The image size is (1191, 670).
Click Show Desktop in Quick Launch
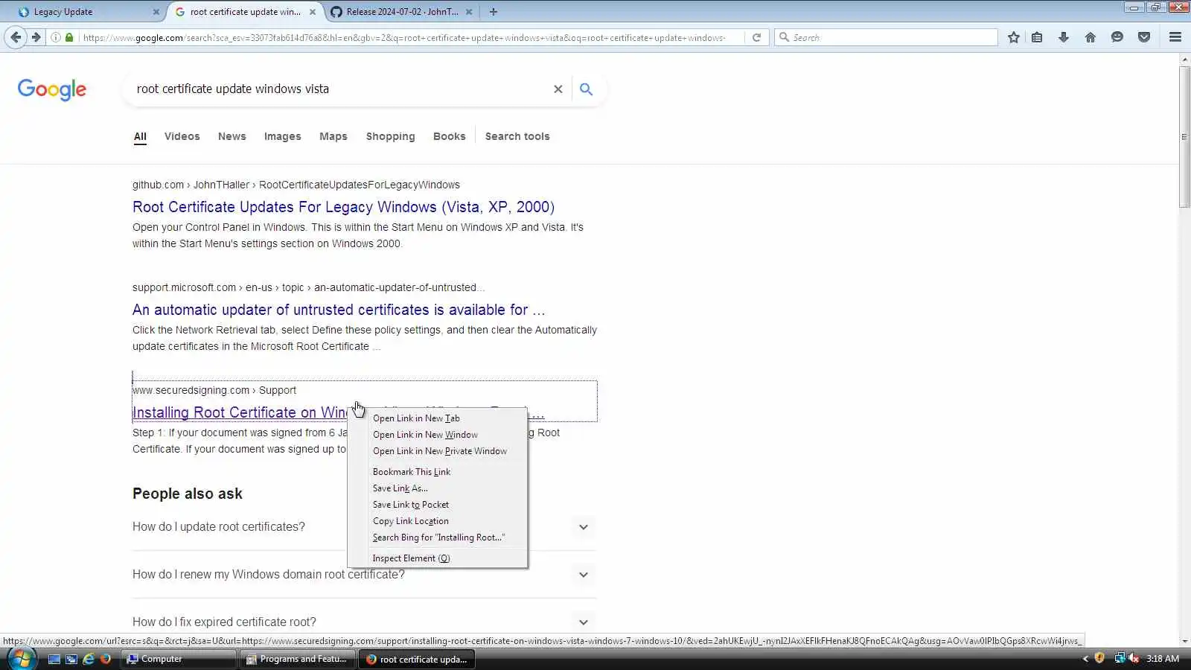tap(54, 659)
